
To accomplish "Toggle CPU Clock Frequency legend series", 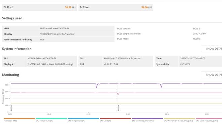I will point(147,120).
